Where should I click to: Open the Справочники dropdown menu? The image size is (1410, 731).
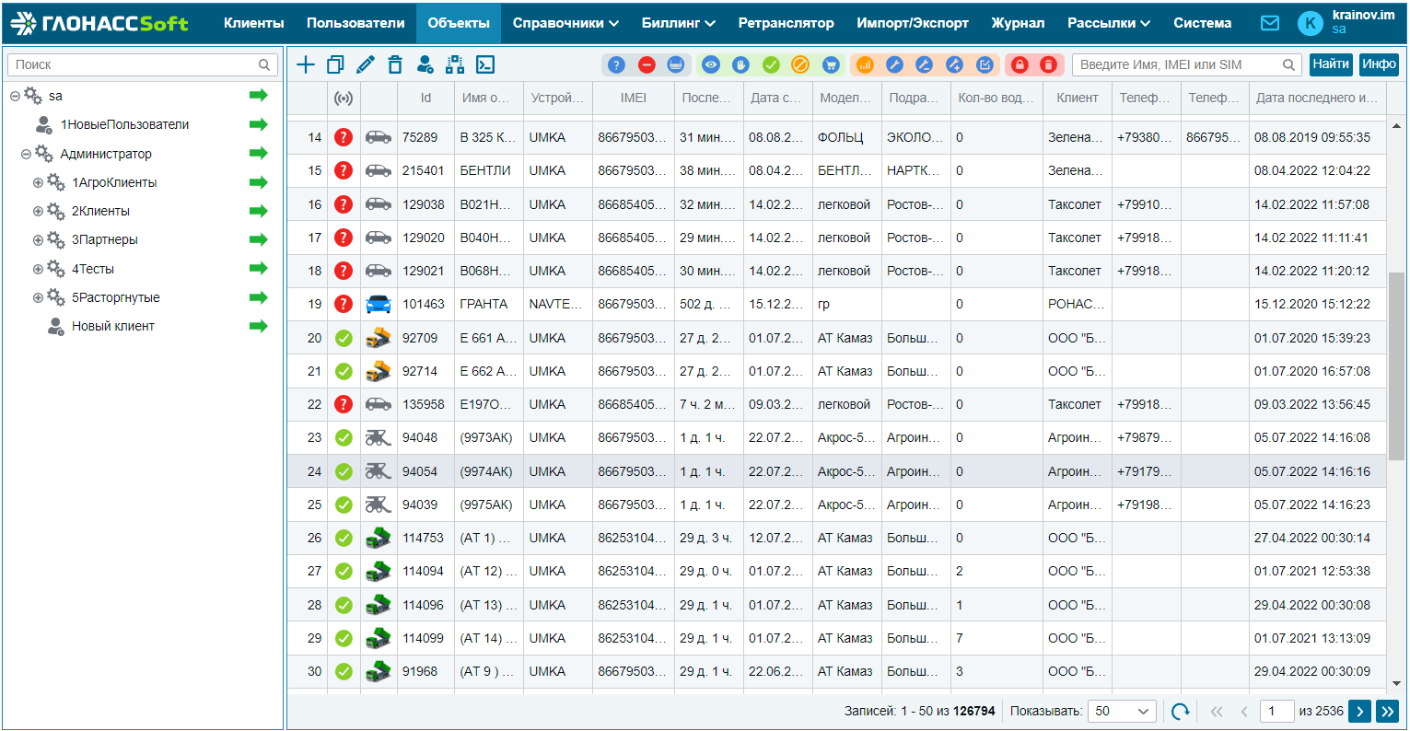click(565, 23)
